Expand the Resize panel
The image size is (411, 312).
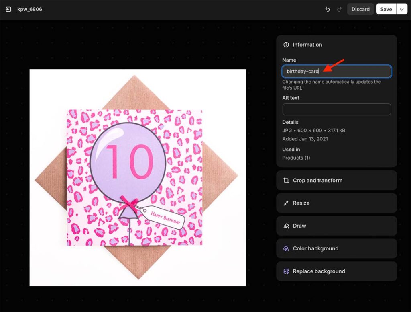337,203
